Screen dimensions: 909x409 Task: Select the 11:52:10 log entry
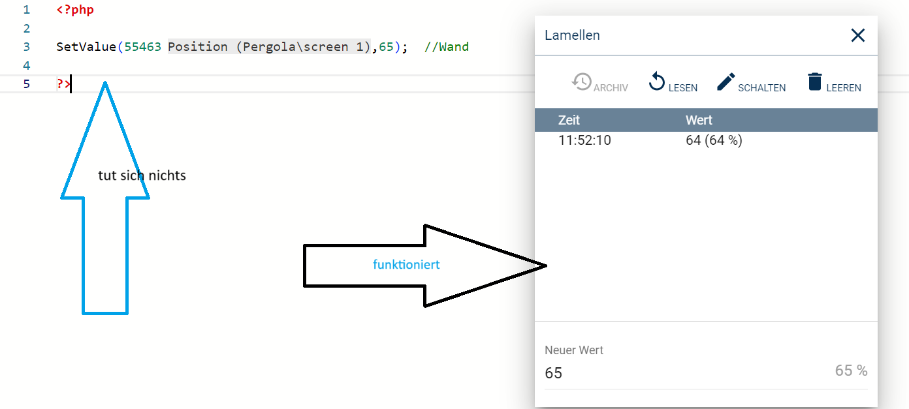(584, 140)
